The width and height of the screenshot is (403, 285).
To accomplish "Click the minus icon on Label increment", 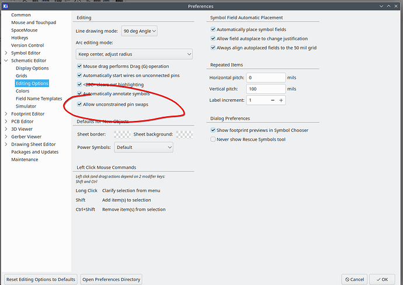I will pyautogui.click(x=271, y=100).
